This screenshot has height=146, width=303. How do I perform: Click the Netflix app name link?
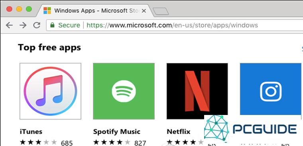179,132
